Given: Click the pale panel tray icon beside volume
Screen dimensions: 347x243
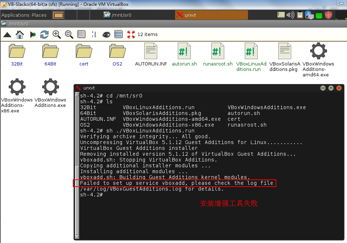Looking at the screenshot, I should tap(281, 15).
